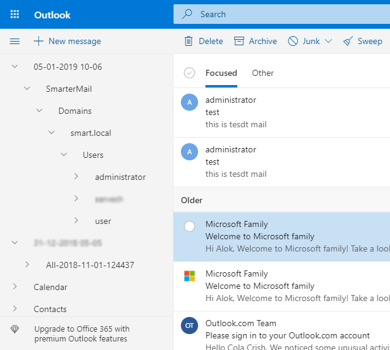Click the Outlook title in header
The height and width of the screenshot is (350, 390).
point(52,15)
